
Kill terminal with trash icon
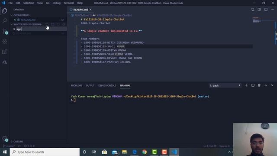pos(259,85)
